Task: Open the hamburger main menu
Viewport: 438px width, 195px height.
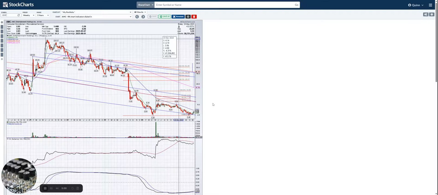Action: click(x=430, y=5)
